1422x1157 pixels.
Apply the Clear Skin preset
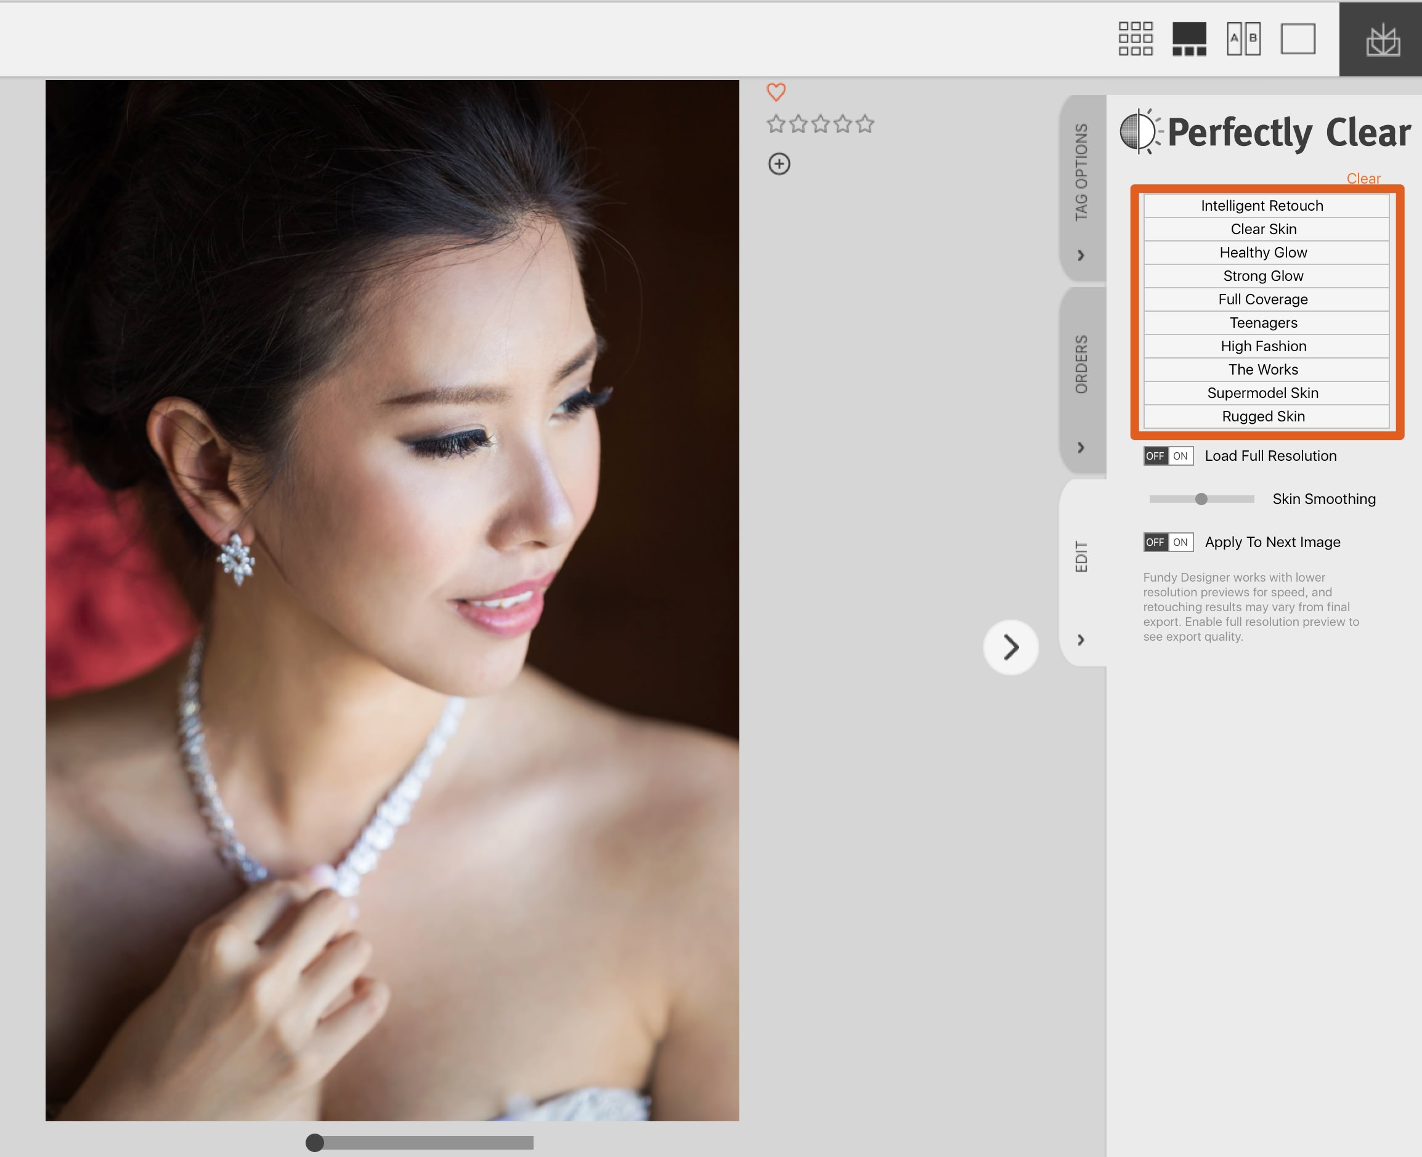1266,229
